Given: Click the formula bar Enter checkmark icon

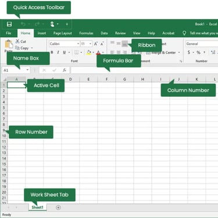Looking at the screenshot, I should tap(54, 70).
